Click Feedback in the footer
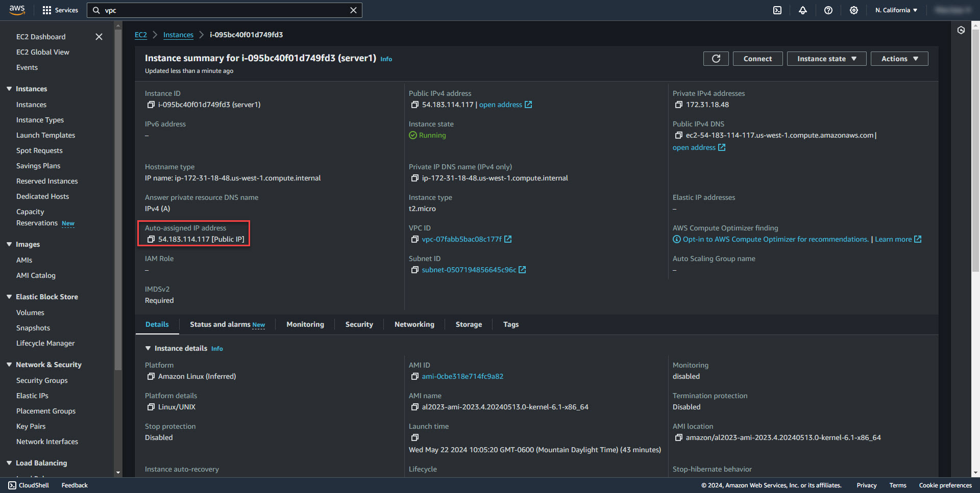980x493 pixels. [75, 485]
